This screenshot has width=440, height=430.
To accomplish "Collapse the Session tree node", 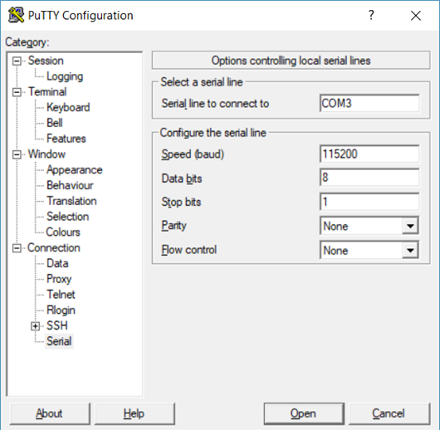I will click(17, 61).
